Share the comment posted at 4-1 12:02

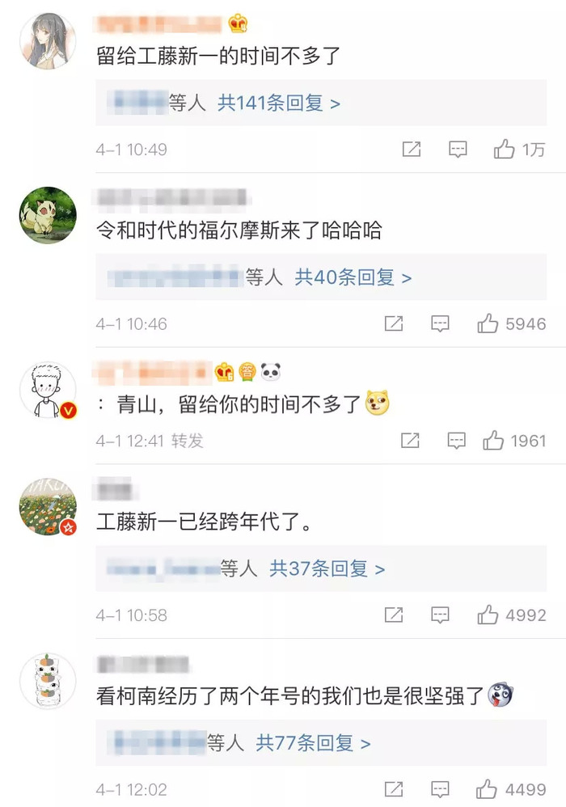pyautogui.click(x=394, y=789)
